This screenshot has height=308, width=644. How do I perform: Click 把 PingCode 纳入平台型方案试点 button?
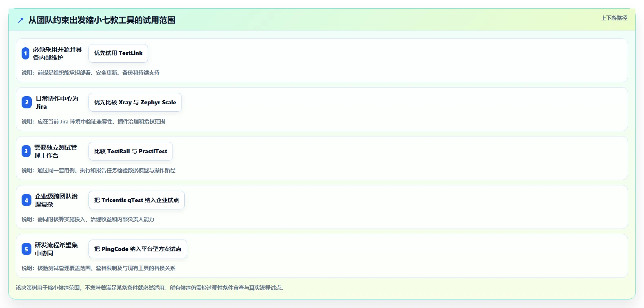pyautogui.click(x=138, y=249)
